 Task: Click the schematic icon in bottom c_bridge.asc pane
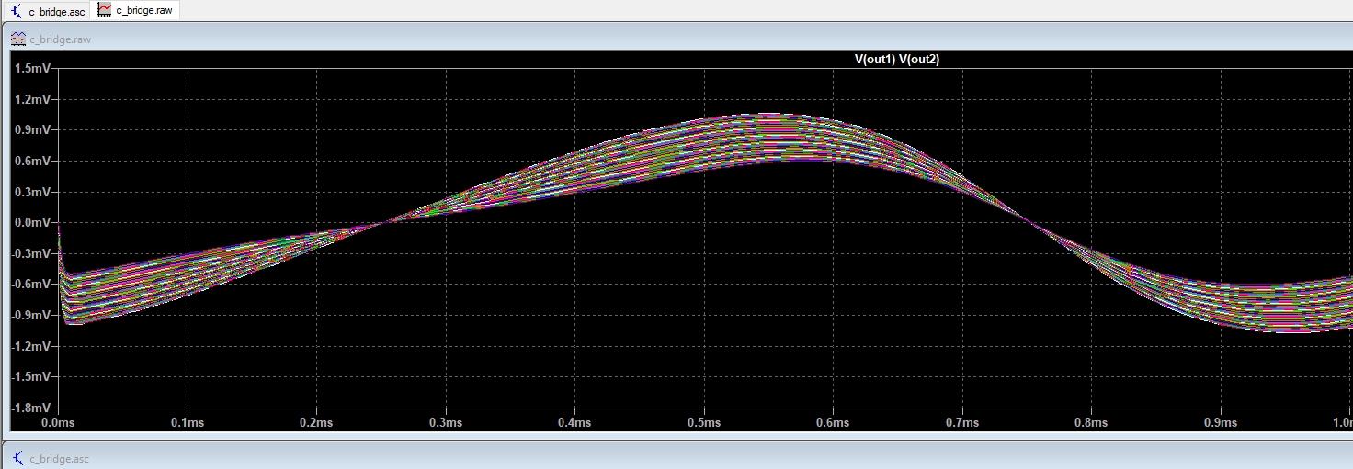17,458
